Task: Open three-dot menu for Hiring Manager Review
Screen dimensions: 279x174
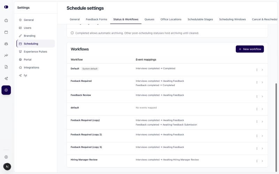Action: point(257,161)
